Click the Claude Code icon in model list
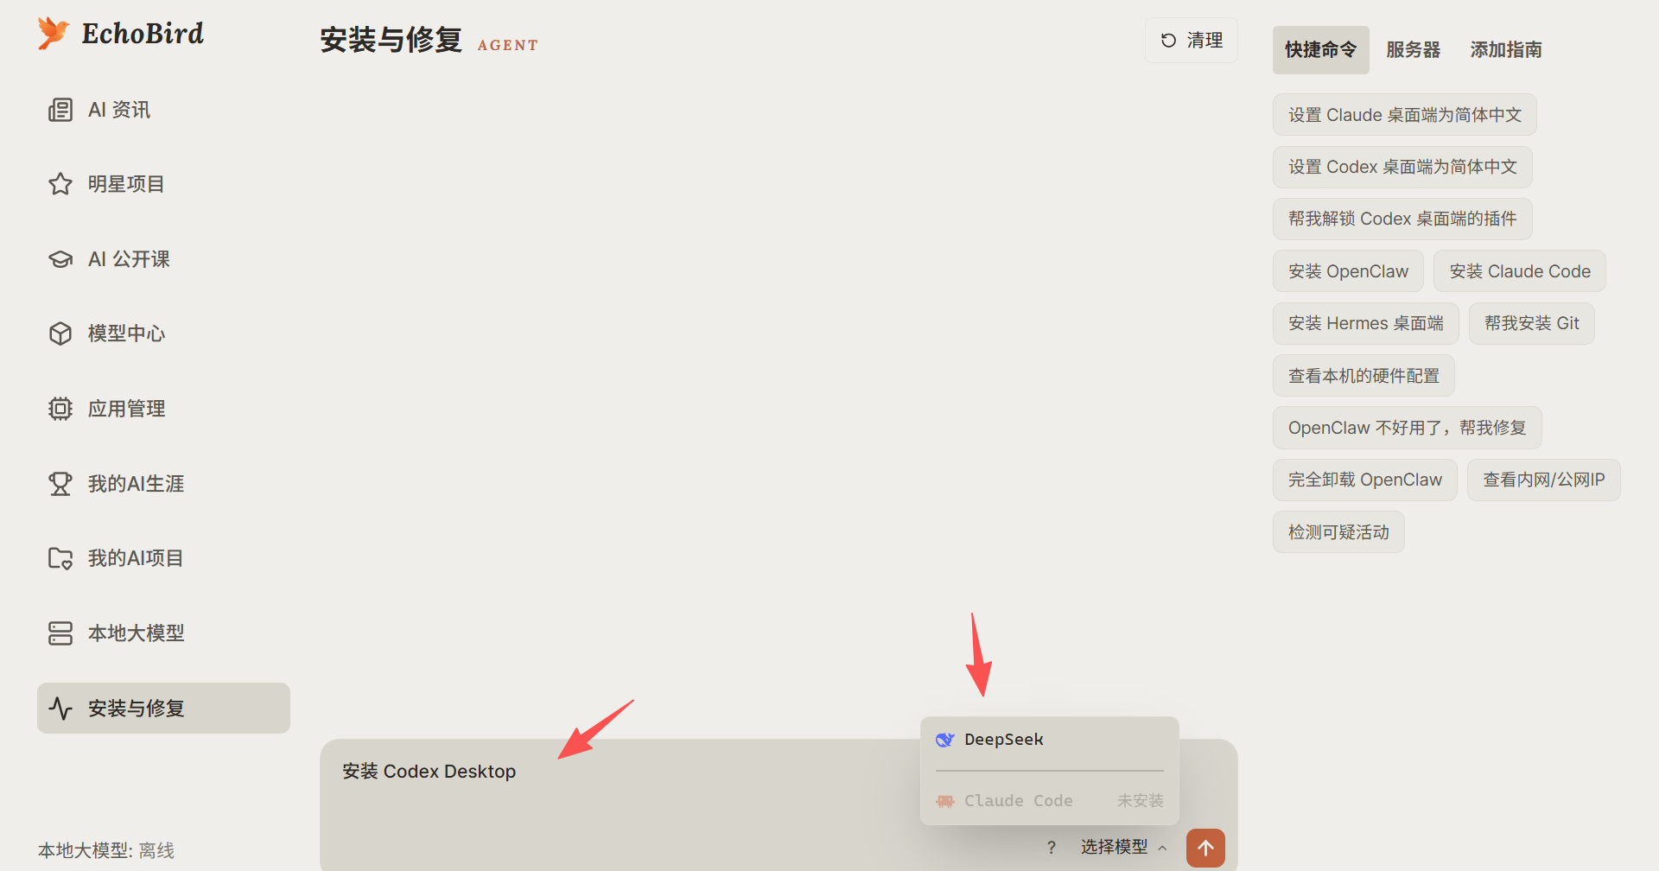This screenshot has width=1659, height=871. tap(945, 801)
